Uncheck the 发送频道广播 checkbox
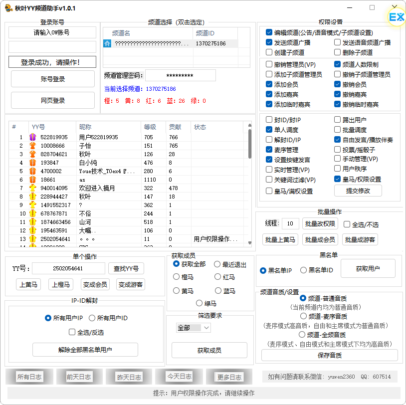Screen dimensions: 406x405 click(268, 43)
